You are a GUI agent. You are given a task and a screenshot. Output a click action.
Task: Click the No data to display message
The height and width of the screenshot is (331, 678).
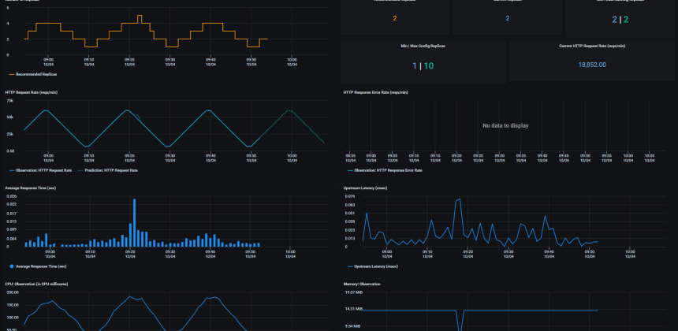coord(505,125)
